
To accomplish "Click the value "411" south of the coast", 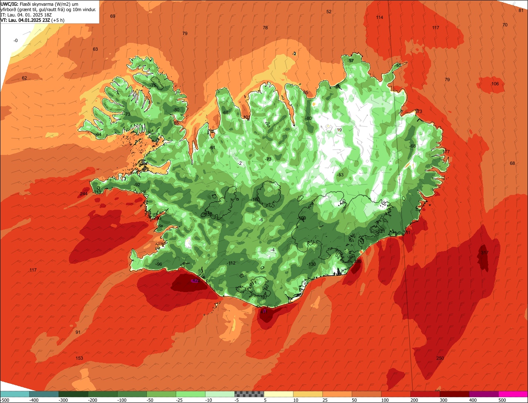I will coord(264,312).
